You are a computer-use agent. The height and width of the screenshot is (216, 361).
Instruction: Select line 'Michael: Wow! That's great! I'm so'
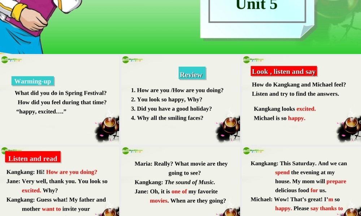295,199
